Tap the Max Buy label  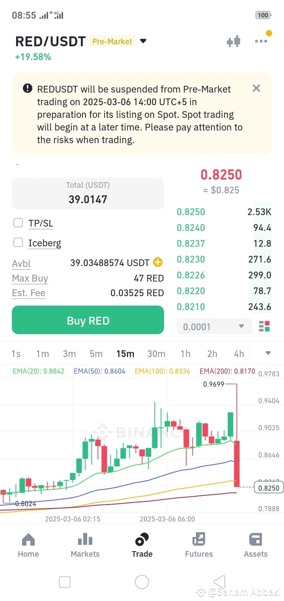pos(30,278)
